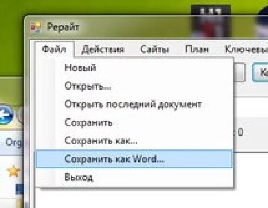
Task: Click the favorites star icon in background window
Action: pos(13,171)
